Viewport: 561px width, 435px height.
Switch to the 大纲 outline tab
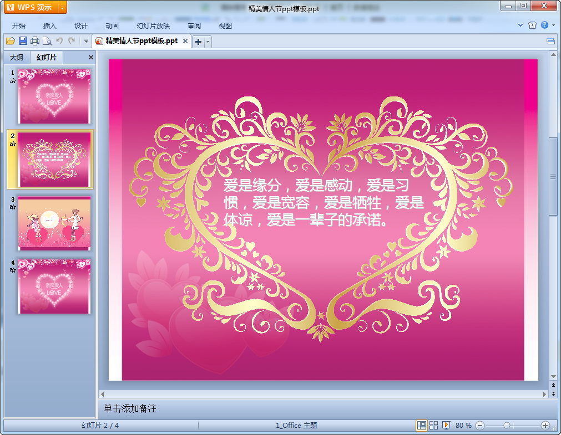coord(17,57)
